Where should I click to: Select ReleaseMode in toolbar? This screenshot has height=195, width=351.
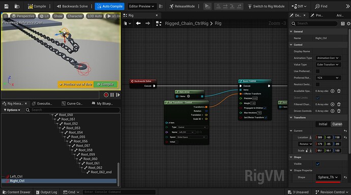(182, 6)
